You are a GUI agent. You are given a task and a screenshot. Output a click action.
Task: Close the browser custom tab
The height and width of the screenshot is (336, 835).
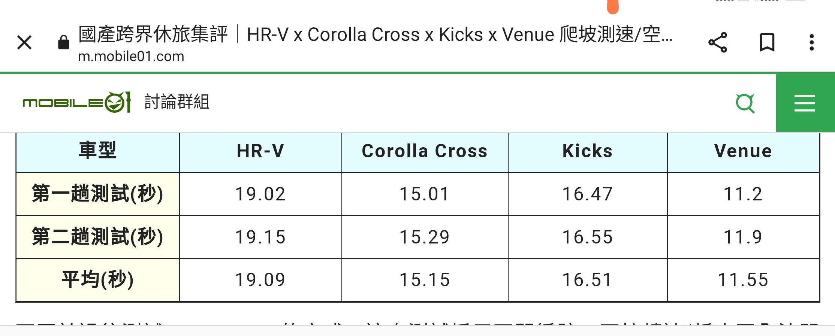pyautogui.click(x=25, y=42)
